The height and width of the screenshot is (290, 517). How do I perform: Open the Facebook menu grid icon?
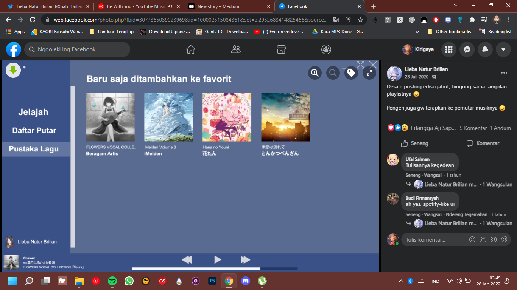click(x=449, y=49)
